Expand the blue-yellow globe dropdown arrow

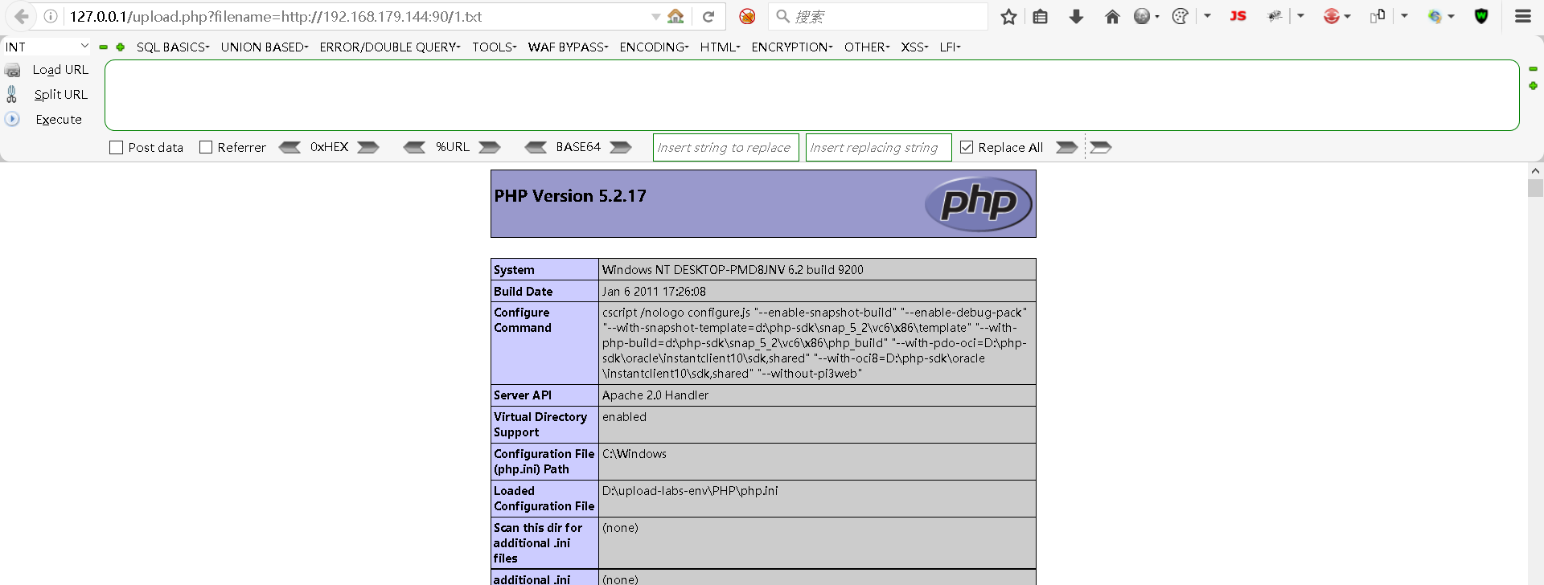(x=1452, y=16)
